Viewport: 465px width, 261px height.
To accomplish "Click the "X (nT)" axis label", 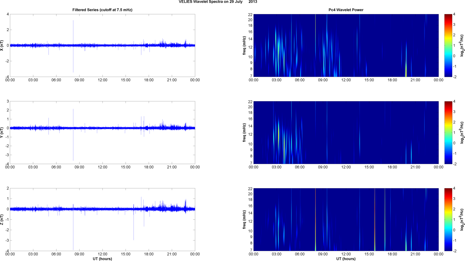I will coord(2,45).
